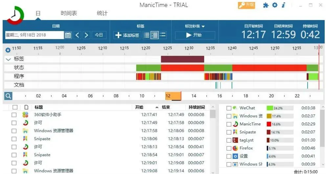Screen dimensions: 326x174
Task: Click the Windows Sh row icon in summary
Action: [235, 164]
